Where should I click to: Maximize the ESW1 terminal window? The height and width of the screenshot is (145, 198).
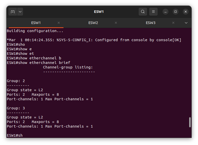176,12
